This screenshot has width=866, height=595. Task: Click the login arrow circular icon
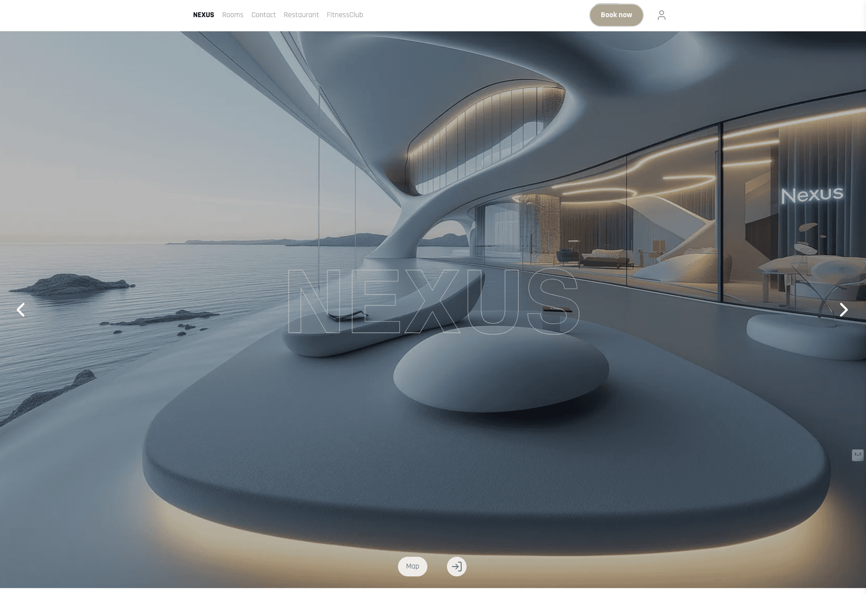pos(456,567)
